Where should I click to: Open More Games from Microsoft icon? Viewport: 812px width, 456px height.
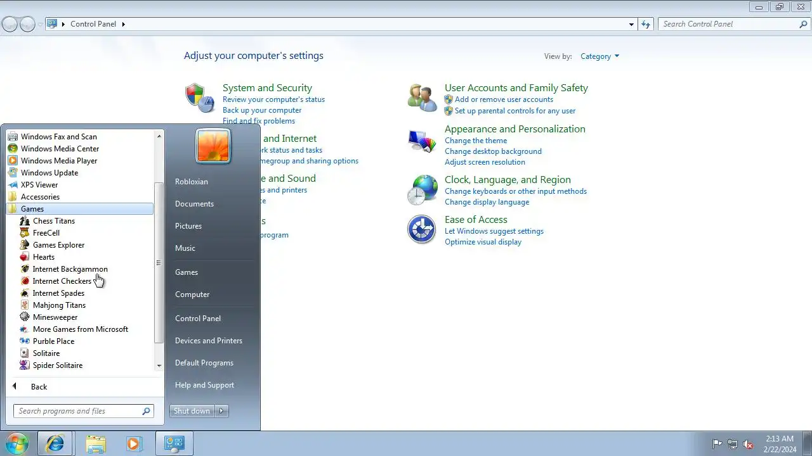[x=25, y=329]
